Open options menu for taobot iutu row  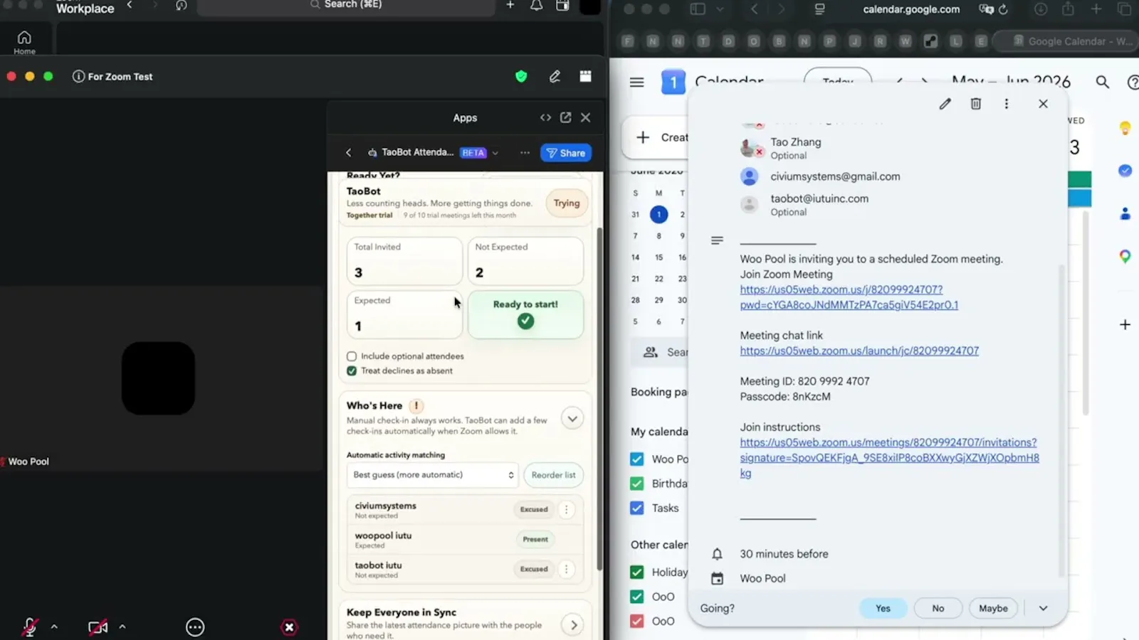[567, 569]
